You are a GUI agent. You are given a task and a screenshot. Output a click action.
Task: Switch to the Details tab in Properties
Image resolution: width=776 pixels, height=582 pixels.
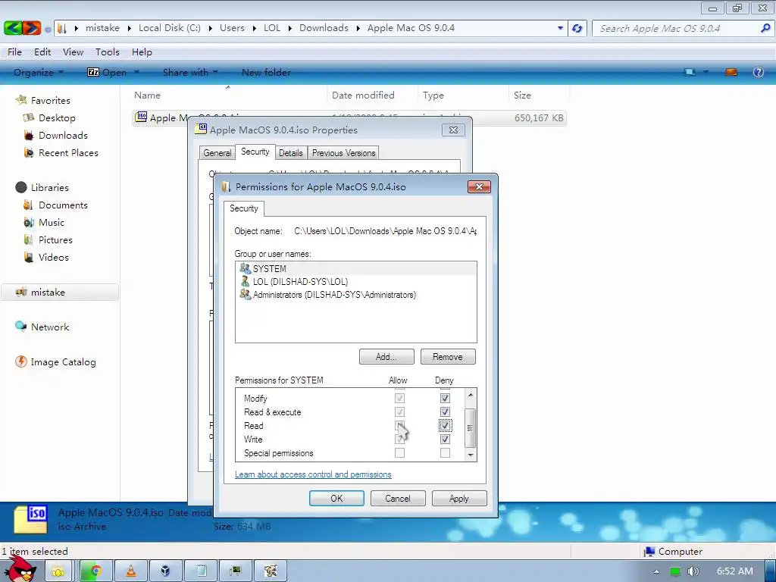click(x=291, y=153)
